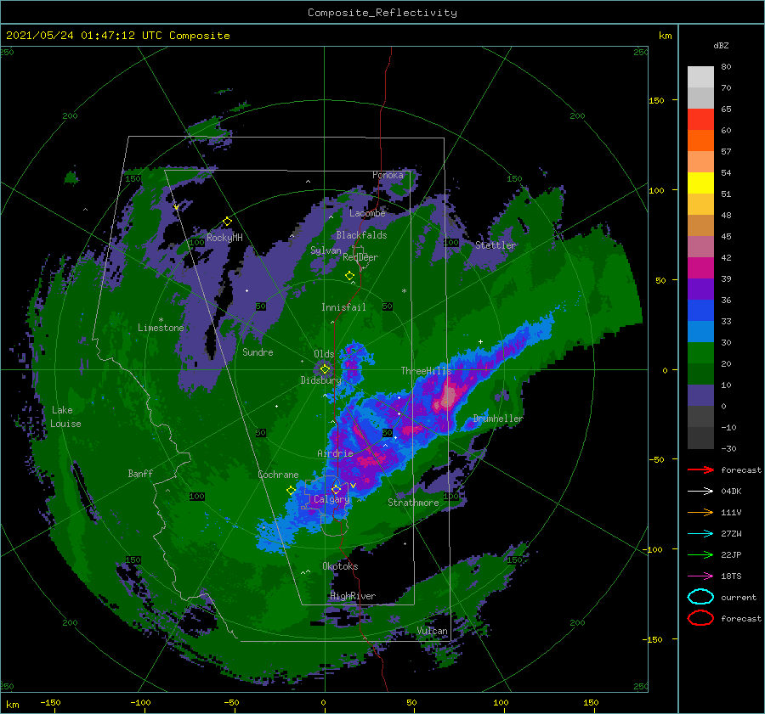Click the Stettler label
765x714 pixels.
(496, 245)
